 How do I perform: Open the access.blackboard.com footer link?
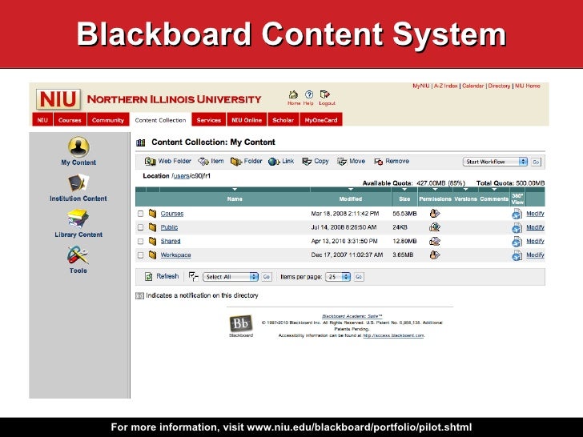393,335
